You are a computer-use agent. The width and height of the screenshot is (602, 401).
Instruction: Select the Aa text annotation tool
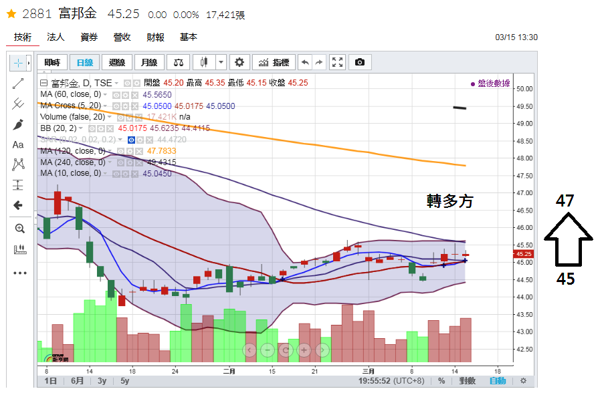click(x=18, y=144)
